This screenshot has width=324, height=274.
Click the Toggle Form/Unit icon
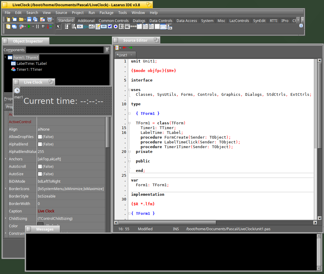point(43,20)
